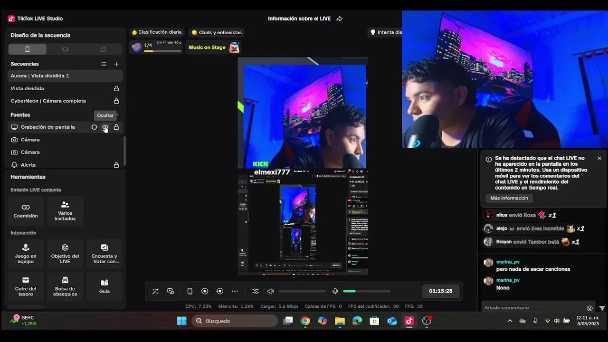Open the Coemisión tool
This screenshot has width=608, height=342.
(x=26, y=211)
